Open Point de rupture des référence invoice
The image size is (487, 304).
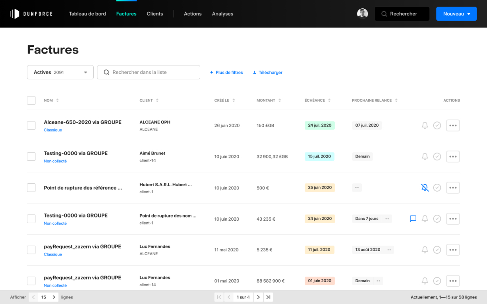tap(83, 188)
